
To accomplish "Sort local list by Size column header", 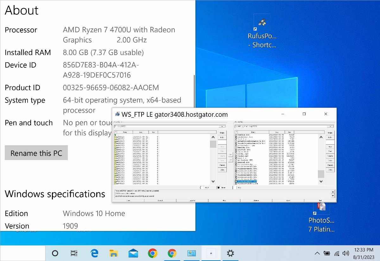I will pos(153,132).
